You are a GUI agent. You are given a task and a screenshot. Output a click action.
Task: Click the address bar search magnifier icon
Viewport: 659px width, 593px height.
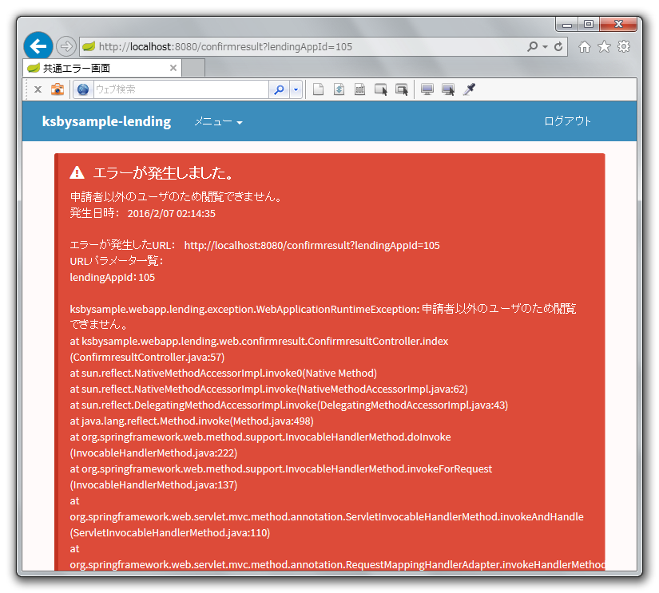(x=532, y=46)
